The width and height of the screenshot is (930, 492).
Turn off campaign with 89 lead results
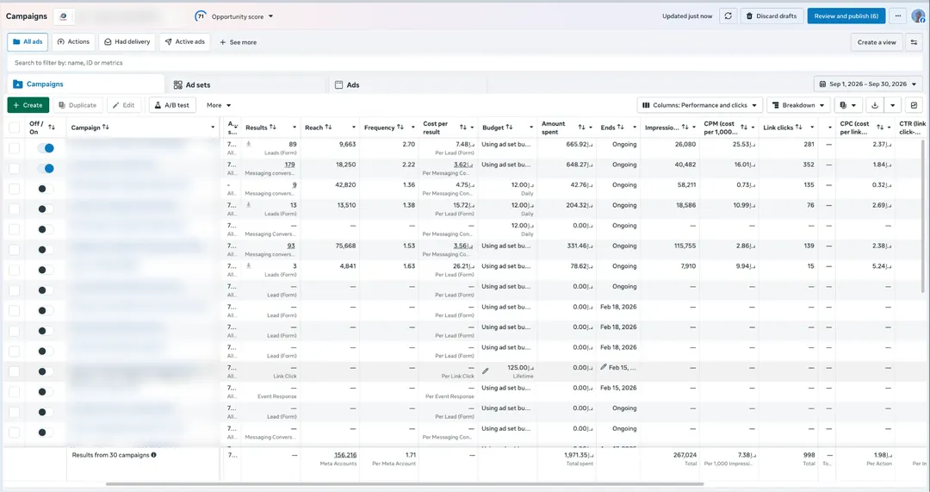pyautogui.click(x=46, y=148)
